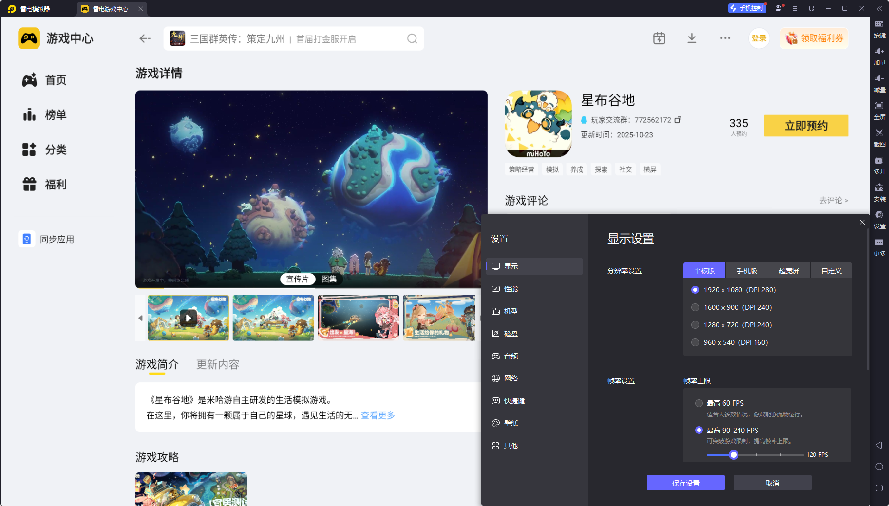889x506 pixels.
Task: Open 首页 in the left sidebar
Action: pyautogui.click(x=44, y=80)
